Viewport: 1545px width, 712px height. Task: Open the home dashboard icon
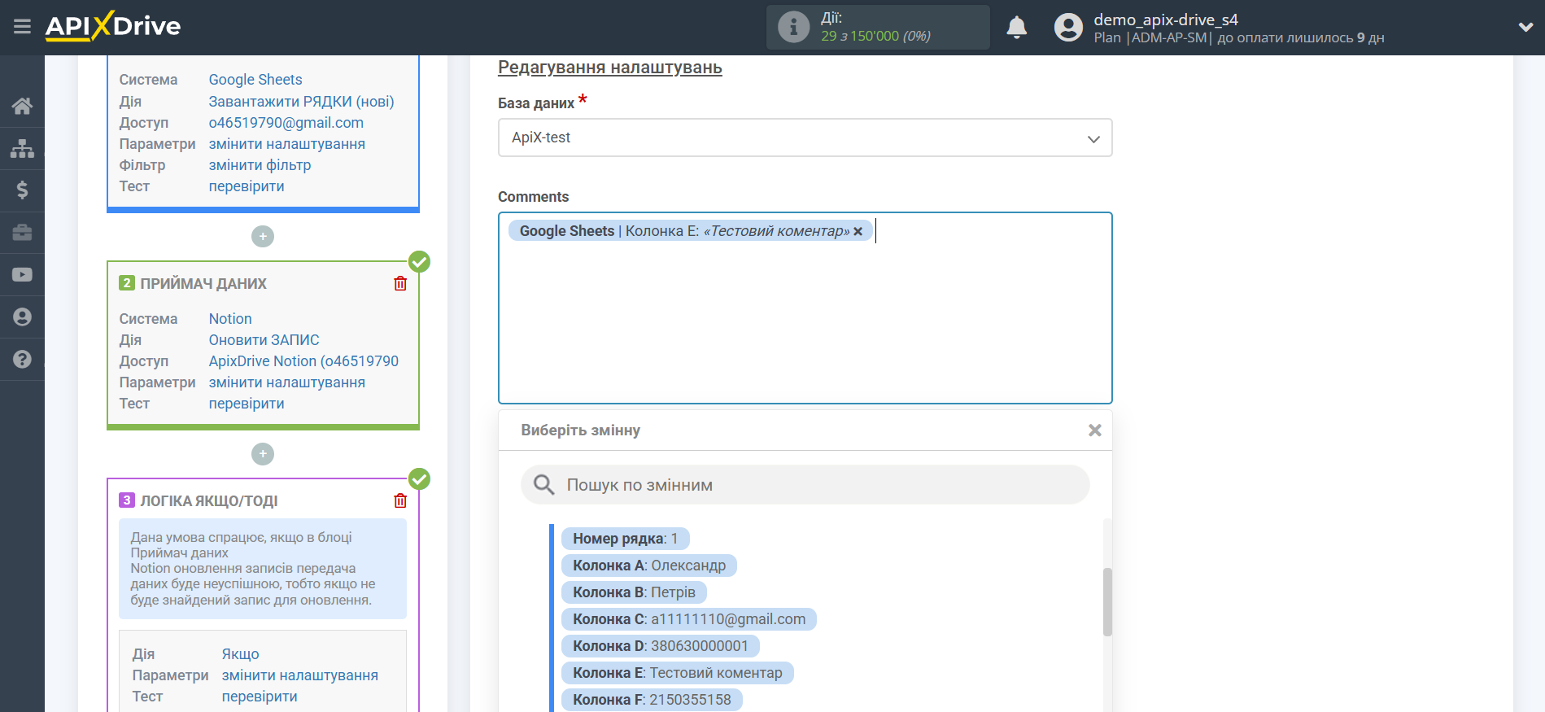pos(22,106)
